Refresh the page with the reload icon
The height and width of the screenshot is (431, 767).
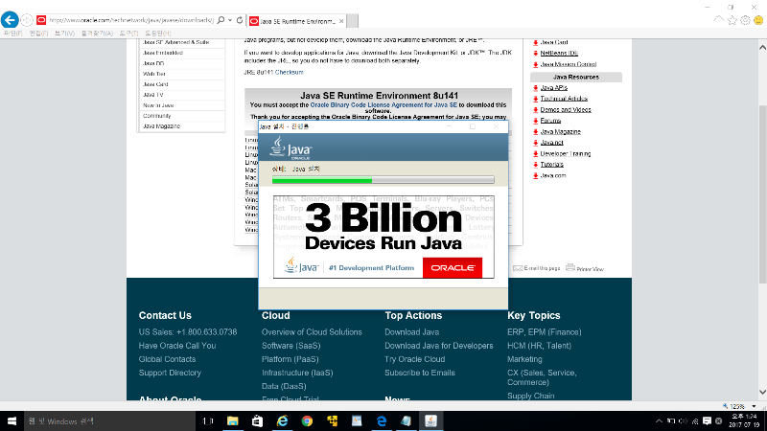pos(240,20)
